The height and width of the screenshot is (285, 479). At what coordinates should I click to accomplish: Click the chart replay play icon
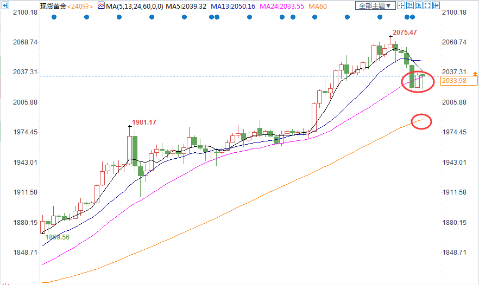(418, 6)
